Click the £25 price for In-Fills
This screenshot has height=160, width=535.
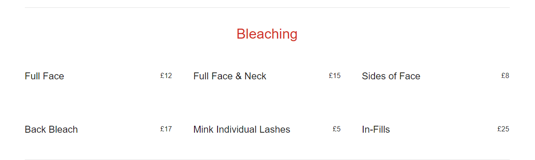pyautogui.click(x=503, y=129)
